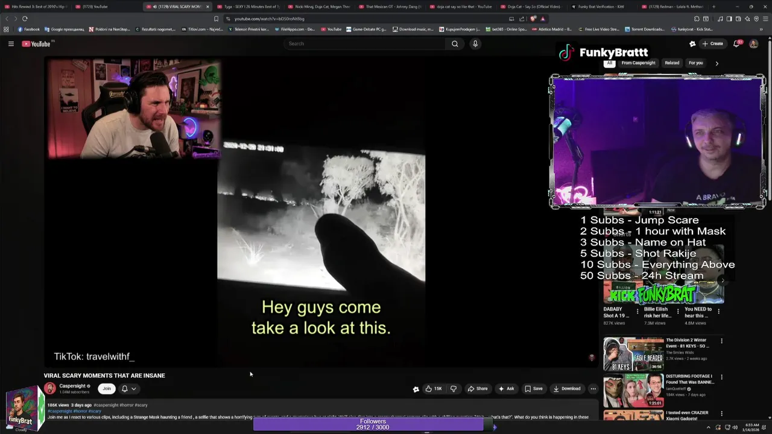Toggle bookmark for this page in address bar
The width and height of the screenshot is (772, 434).
[216, 19]
